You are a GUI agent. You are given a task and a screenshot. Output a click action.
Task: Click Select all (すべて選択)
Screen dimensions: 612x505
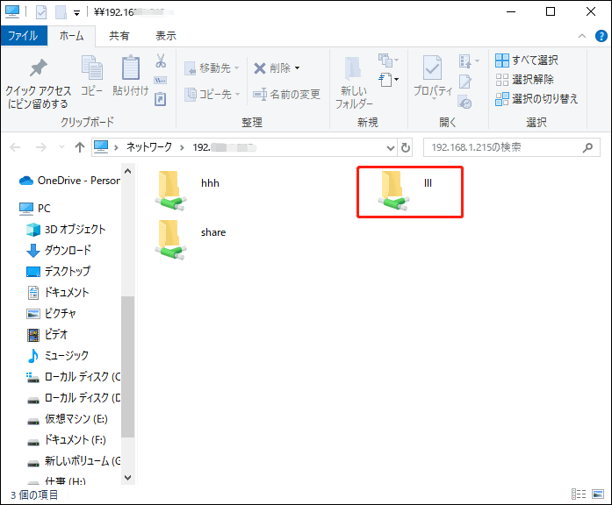pyautogui.click(x=527, y=60)
